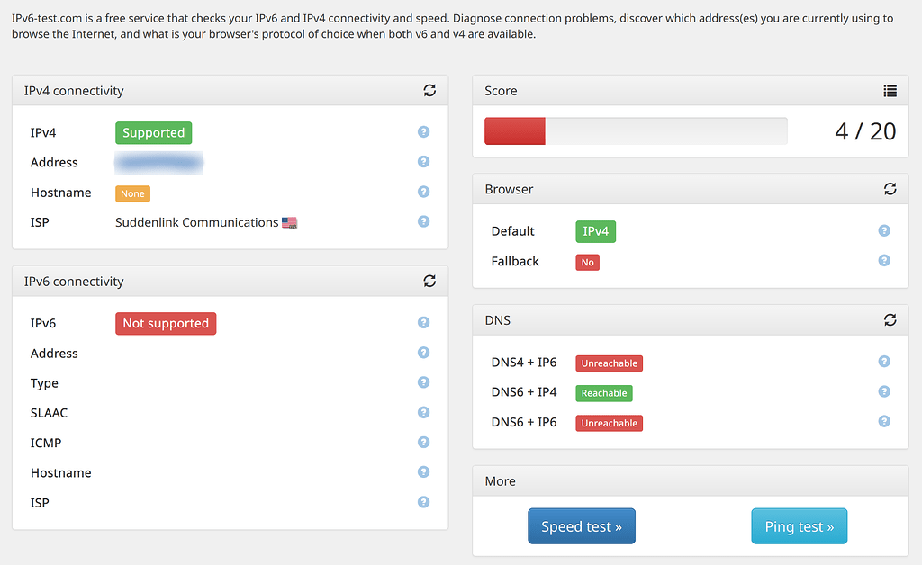Launch the Speed test
This screenshot has width=922, height=565.
pyautogui.click(x=581, y=525)
